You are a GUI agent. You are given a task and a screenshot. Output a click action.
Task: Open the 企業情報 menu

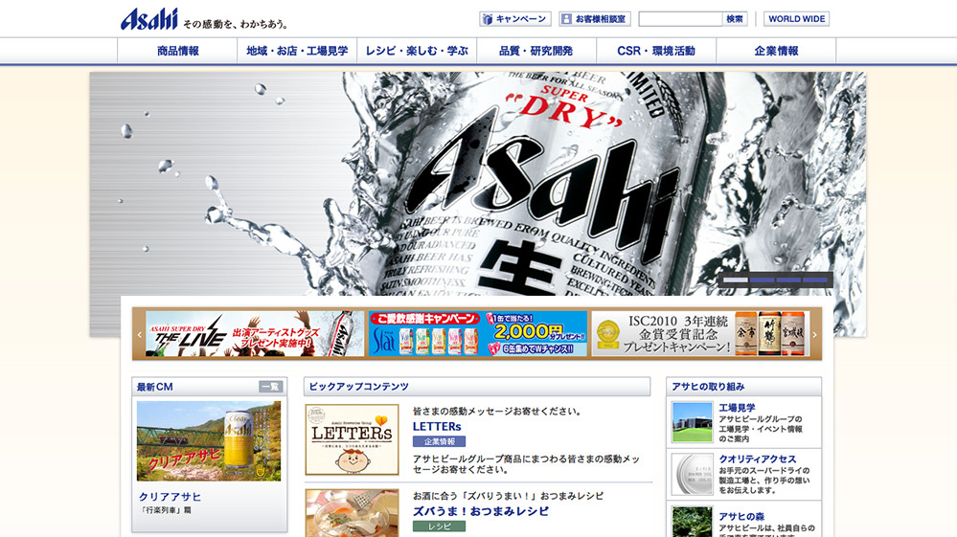click(x=776, y=51)
